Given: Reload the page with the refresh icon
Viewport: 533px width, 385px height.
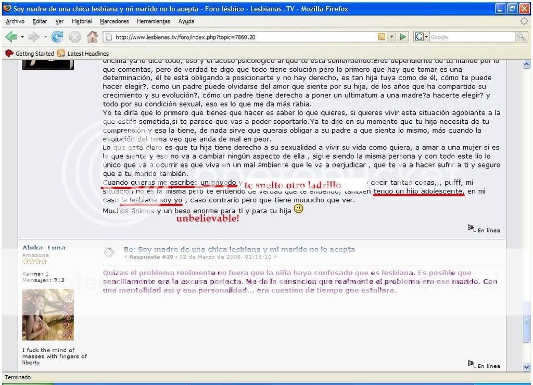Looking at the screenshot, I should tap(57, 37).
